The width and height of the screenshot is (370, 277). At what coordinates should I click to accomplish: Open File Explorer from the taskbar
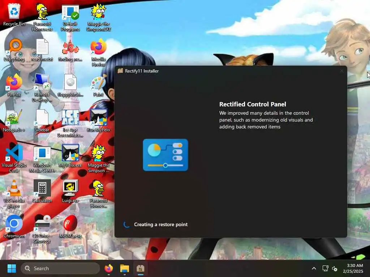[x=125, y=268]
